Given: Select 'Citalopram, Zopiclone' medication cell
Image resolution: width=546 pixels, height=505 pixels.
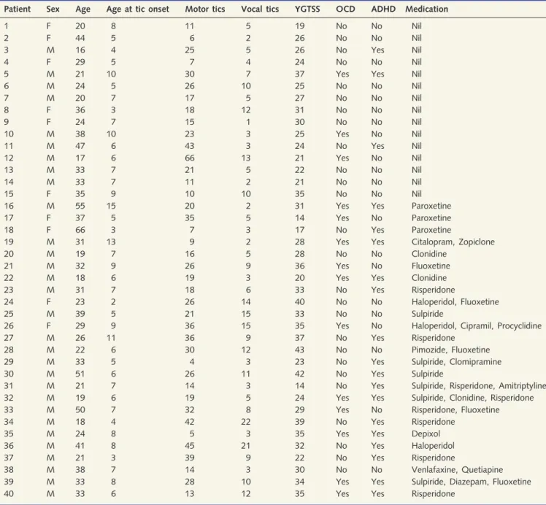Looking at the screenshot, I should 453,242.
